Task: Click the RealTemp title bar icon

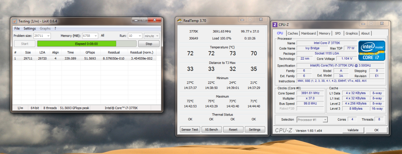Action: (180, 21)
